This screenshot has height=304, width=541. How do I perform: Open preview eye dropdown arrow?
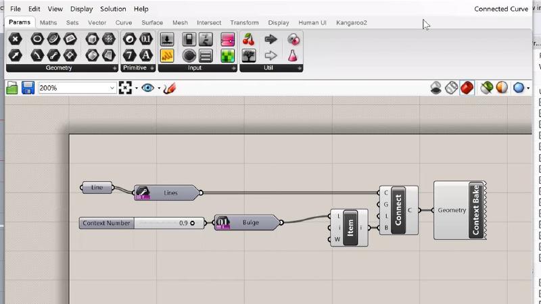click(159, 88)
